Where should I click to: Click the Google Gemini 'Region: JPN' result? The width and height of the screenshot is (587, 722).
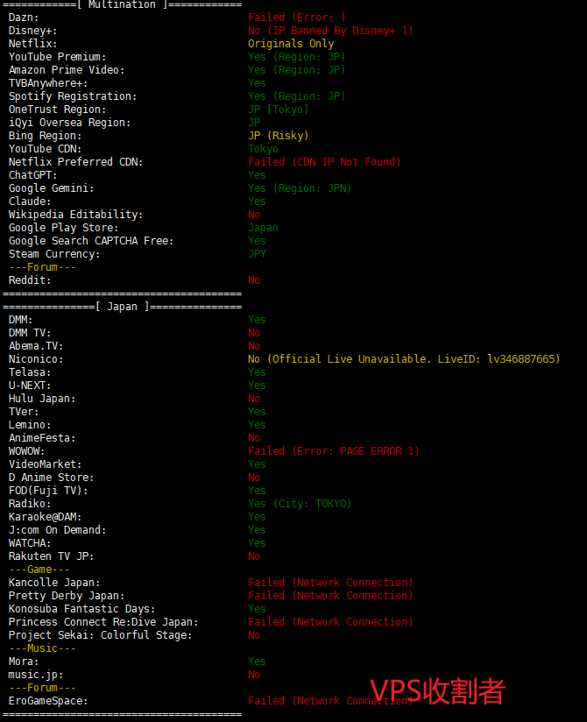(x=300, y=188)
